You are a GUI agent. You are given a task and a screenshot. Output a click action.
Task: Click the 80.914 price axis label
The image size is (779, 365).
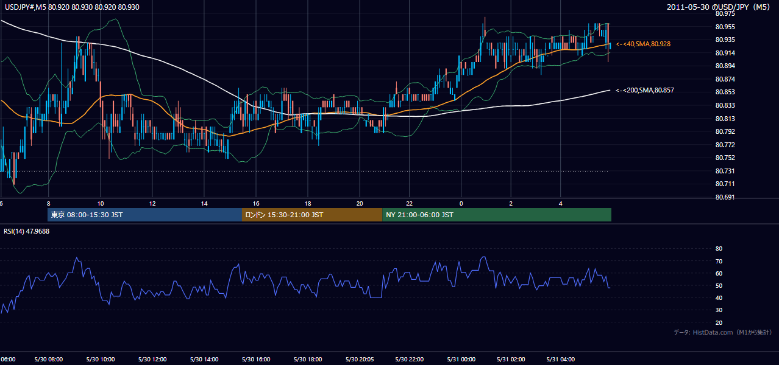(725, 53)
